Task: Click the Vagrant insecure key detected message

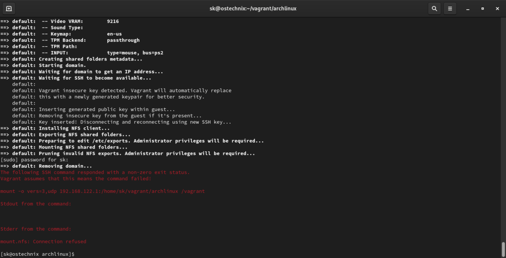Action: [121, 90]
